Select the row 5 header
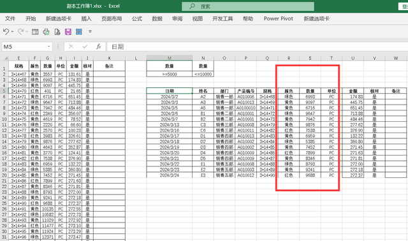Viewport: 408px width, 241px height. pos(4,91)
